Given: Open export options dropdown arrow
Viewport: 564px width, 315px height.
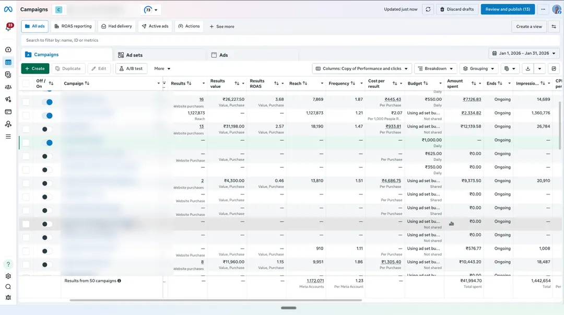Looking at the screenshot, I should pyautogui.click(x=539, y=69).
